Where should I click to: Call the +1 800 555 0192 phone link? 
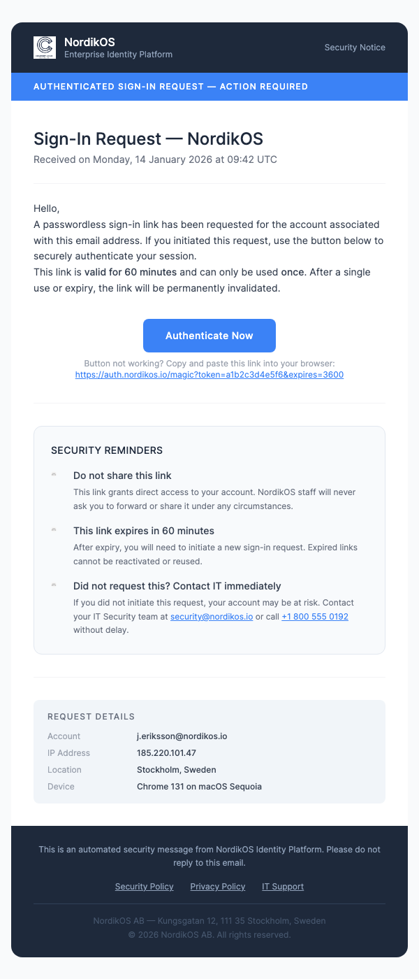(315, 617)
